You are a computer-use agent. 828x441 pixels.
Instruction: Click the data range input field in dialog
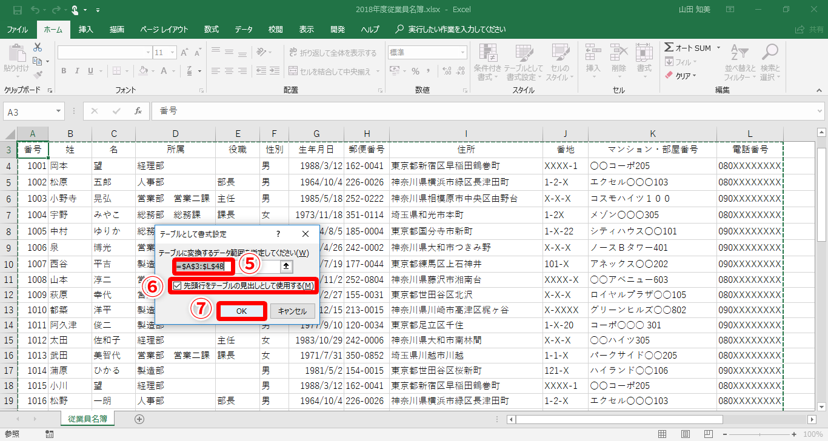[x=227, y=266]
